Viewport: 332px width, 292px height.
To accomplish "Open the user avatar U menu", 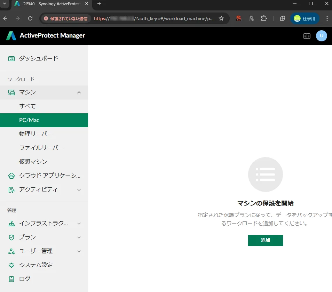I will tap(322, 36).
